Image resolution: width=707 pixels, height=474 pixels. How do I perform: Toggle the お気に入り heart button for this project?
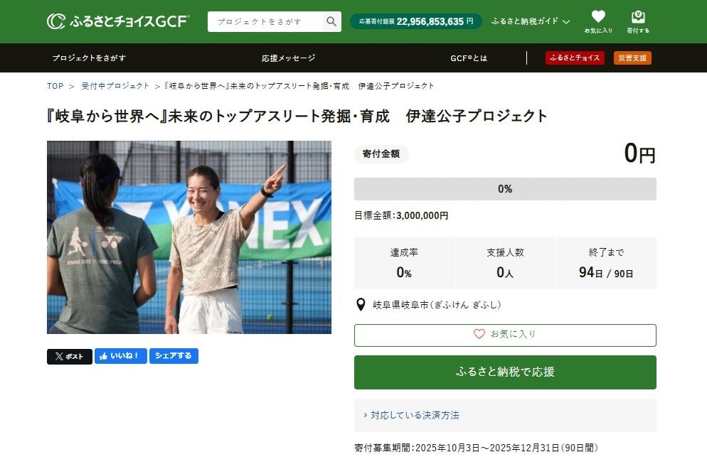505,335
